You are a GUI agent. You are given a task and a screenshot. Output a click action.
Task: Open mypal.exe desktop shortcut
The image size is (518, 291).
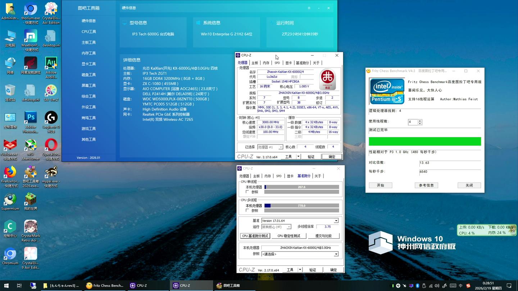click(51, 177)
